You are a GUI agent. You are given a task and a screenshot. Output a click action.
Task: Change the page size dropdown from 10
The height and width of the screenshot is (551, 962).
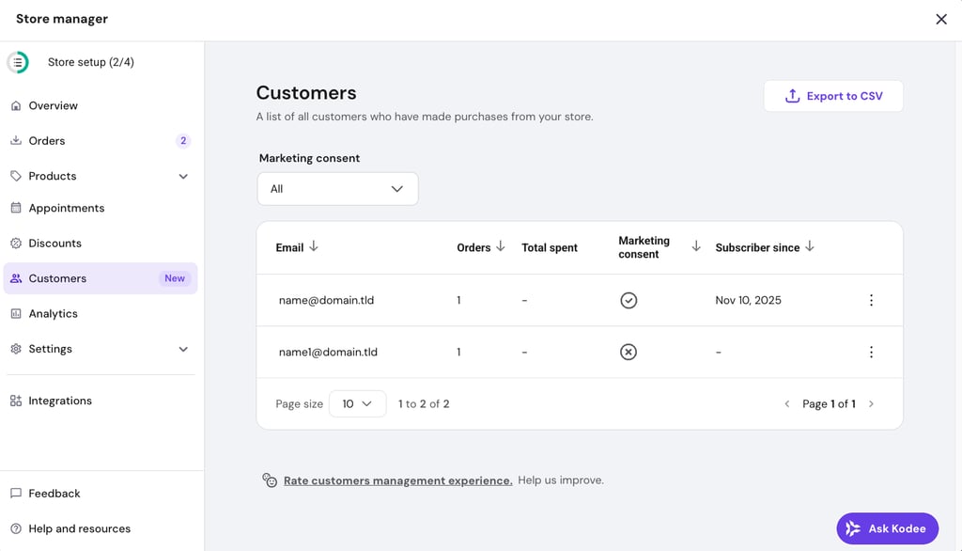tap(358, 403)
